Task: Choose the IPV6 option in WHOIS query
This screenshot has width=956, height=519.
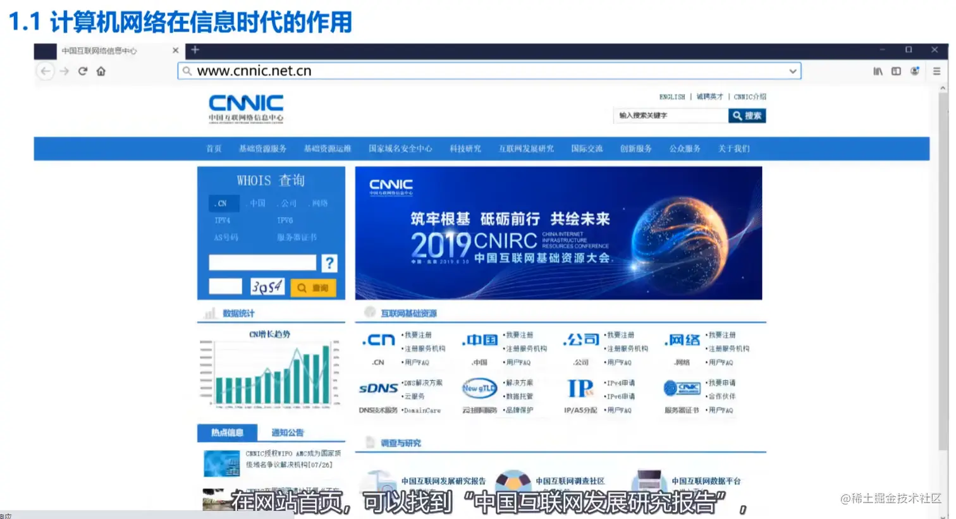Action: (285, 221)
